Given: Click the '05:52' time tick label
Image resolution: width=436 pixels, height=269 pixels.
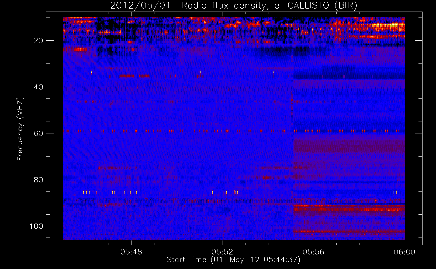Looking at the screenshot, I should [x=222, y=252].
